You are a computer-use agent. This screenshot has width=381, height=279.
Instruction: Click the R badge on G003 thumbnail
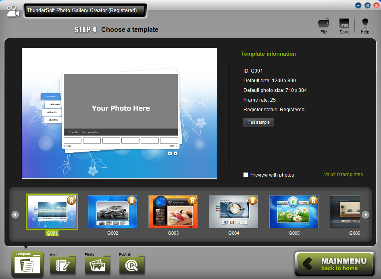tap(192, 200)
